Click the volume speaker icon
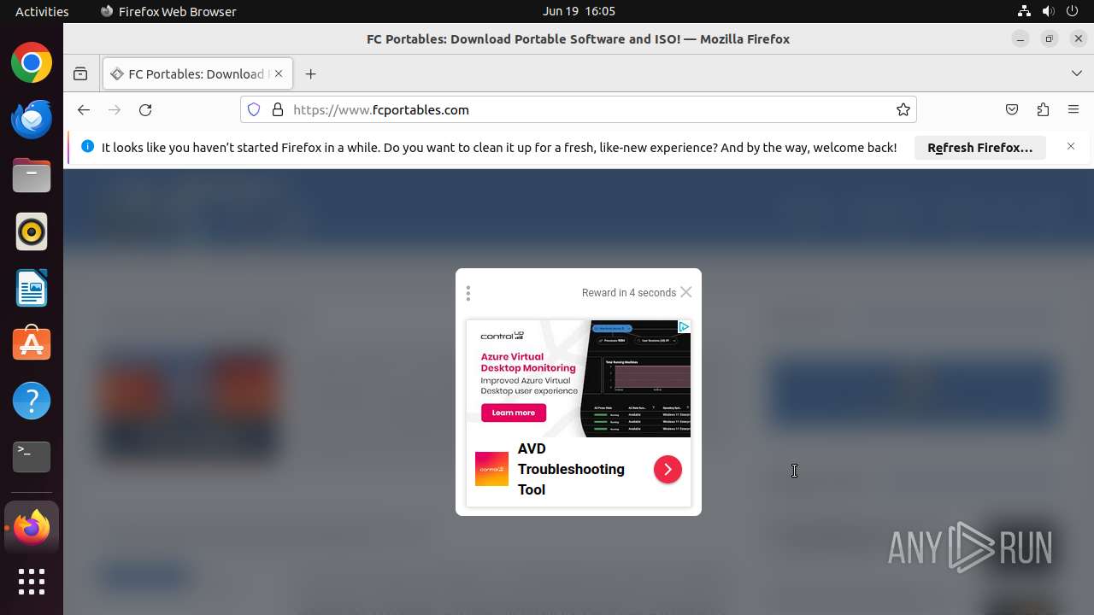 [1048, 11]
